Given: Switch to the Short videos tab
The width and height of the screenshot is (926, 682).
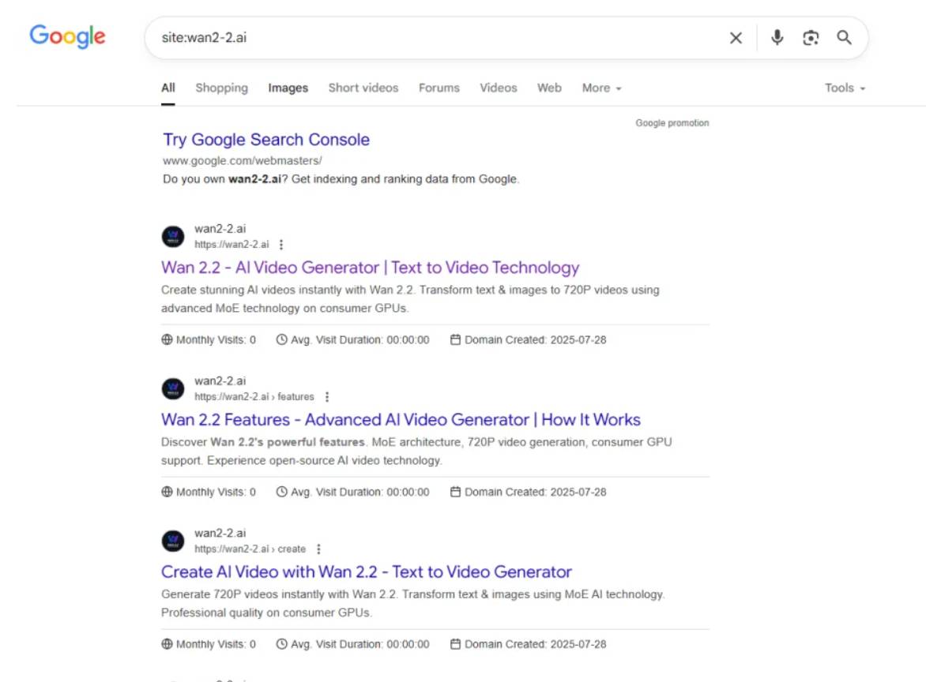Looking at the screenshot, I should pos(363,88).
